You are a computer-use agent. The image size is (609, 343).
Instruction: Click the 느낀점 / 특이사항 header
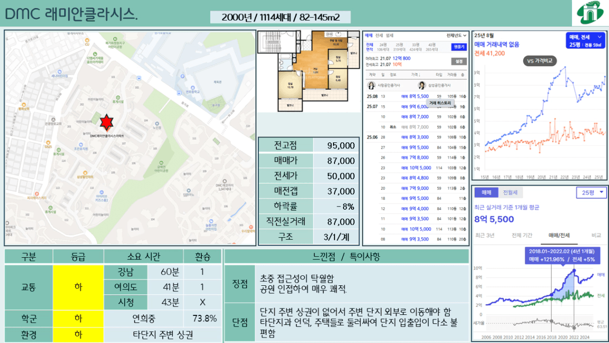[346, 257]
